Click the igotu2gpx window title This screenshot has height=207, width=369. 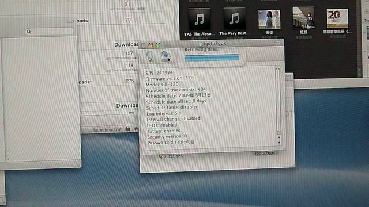215,44
